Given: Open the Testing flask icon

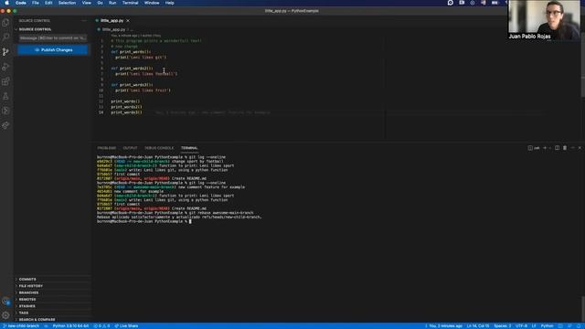Looking at the screenshot, I should click(5, 96).
